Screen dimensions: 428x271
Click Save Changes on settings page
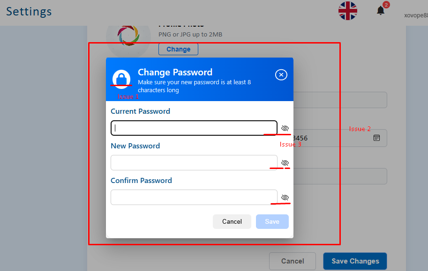355,261
